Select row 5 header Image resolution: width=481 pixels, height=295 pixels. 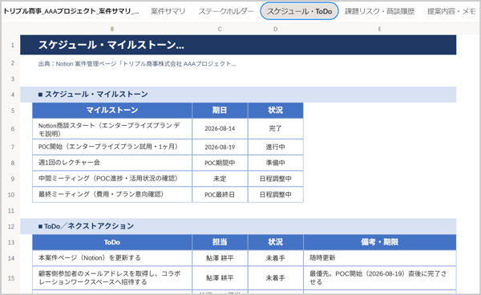(13, 111)
